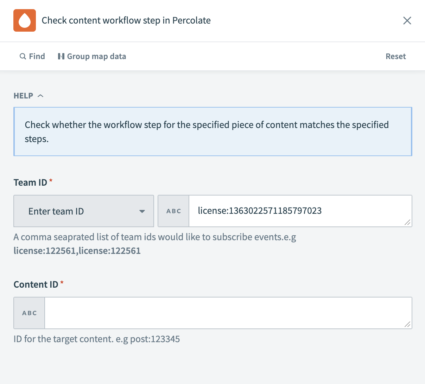Click the dropdown arrow in the team ID selector
Image resolution: width=425 pixels, height=384 pixels.
coord(142,211)
